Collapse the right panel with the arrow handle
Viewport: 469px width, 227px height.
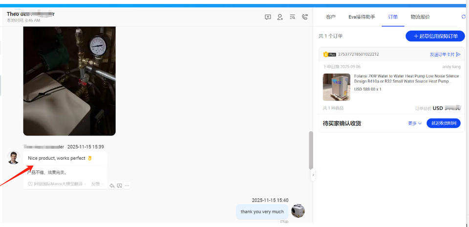(313, 175)
